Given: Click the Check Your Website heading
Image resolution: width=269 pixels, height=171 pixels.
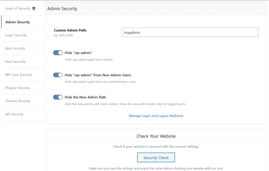Looking at the screenshot, I should [156, 136].
